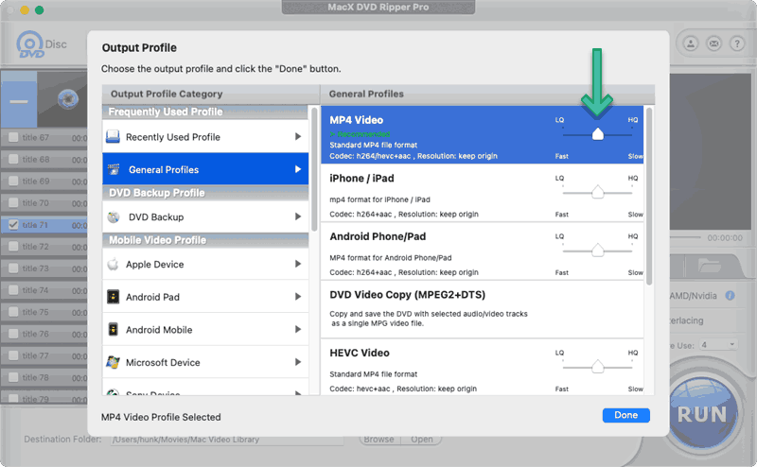Open the user account icon in toolbar
Viewport: 757px width, 467px height.
(691, 43)
